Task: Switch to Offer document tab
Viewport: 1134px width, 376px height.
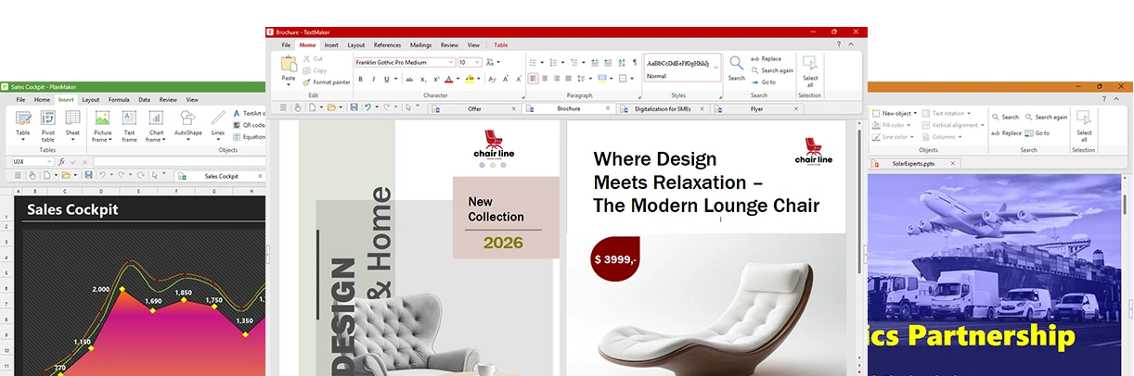Action: click(474, 108)
